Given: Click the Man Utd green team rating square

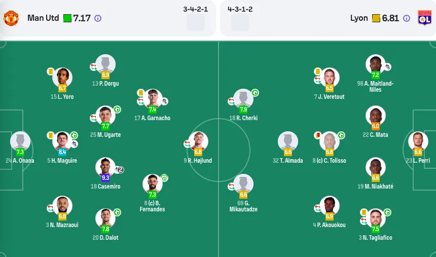Looking at the screenshot, I should pyautogui.click(x=67, y=18).
